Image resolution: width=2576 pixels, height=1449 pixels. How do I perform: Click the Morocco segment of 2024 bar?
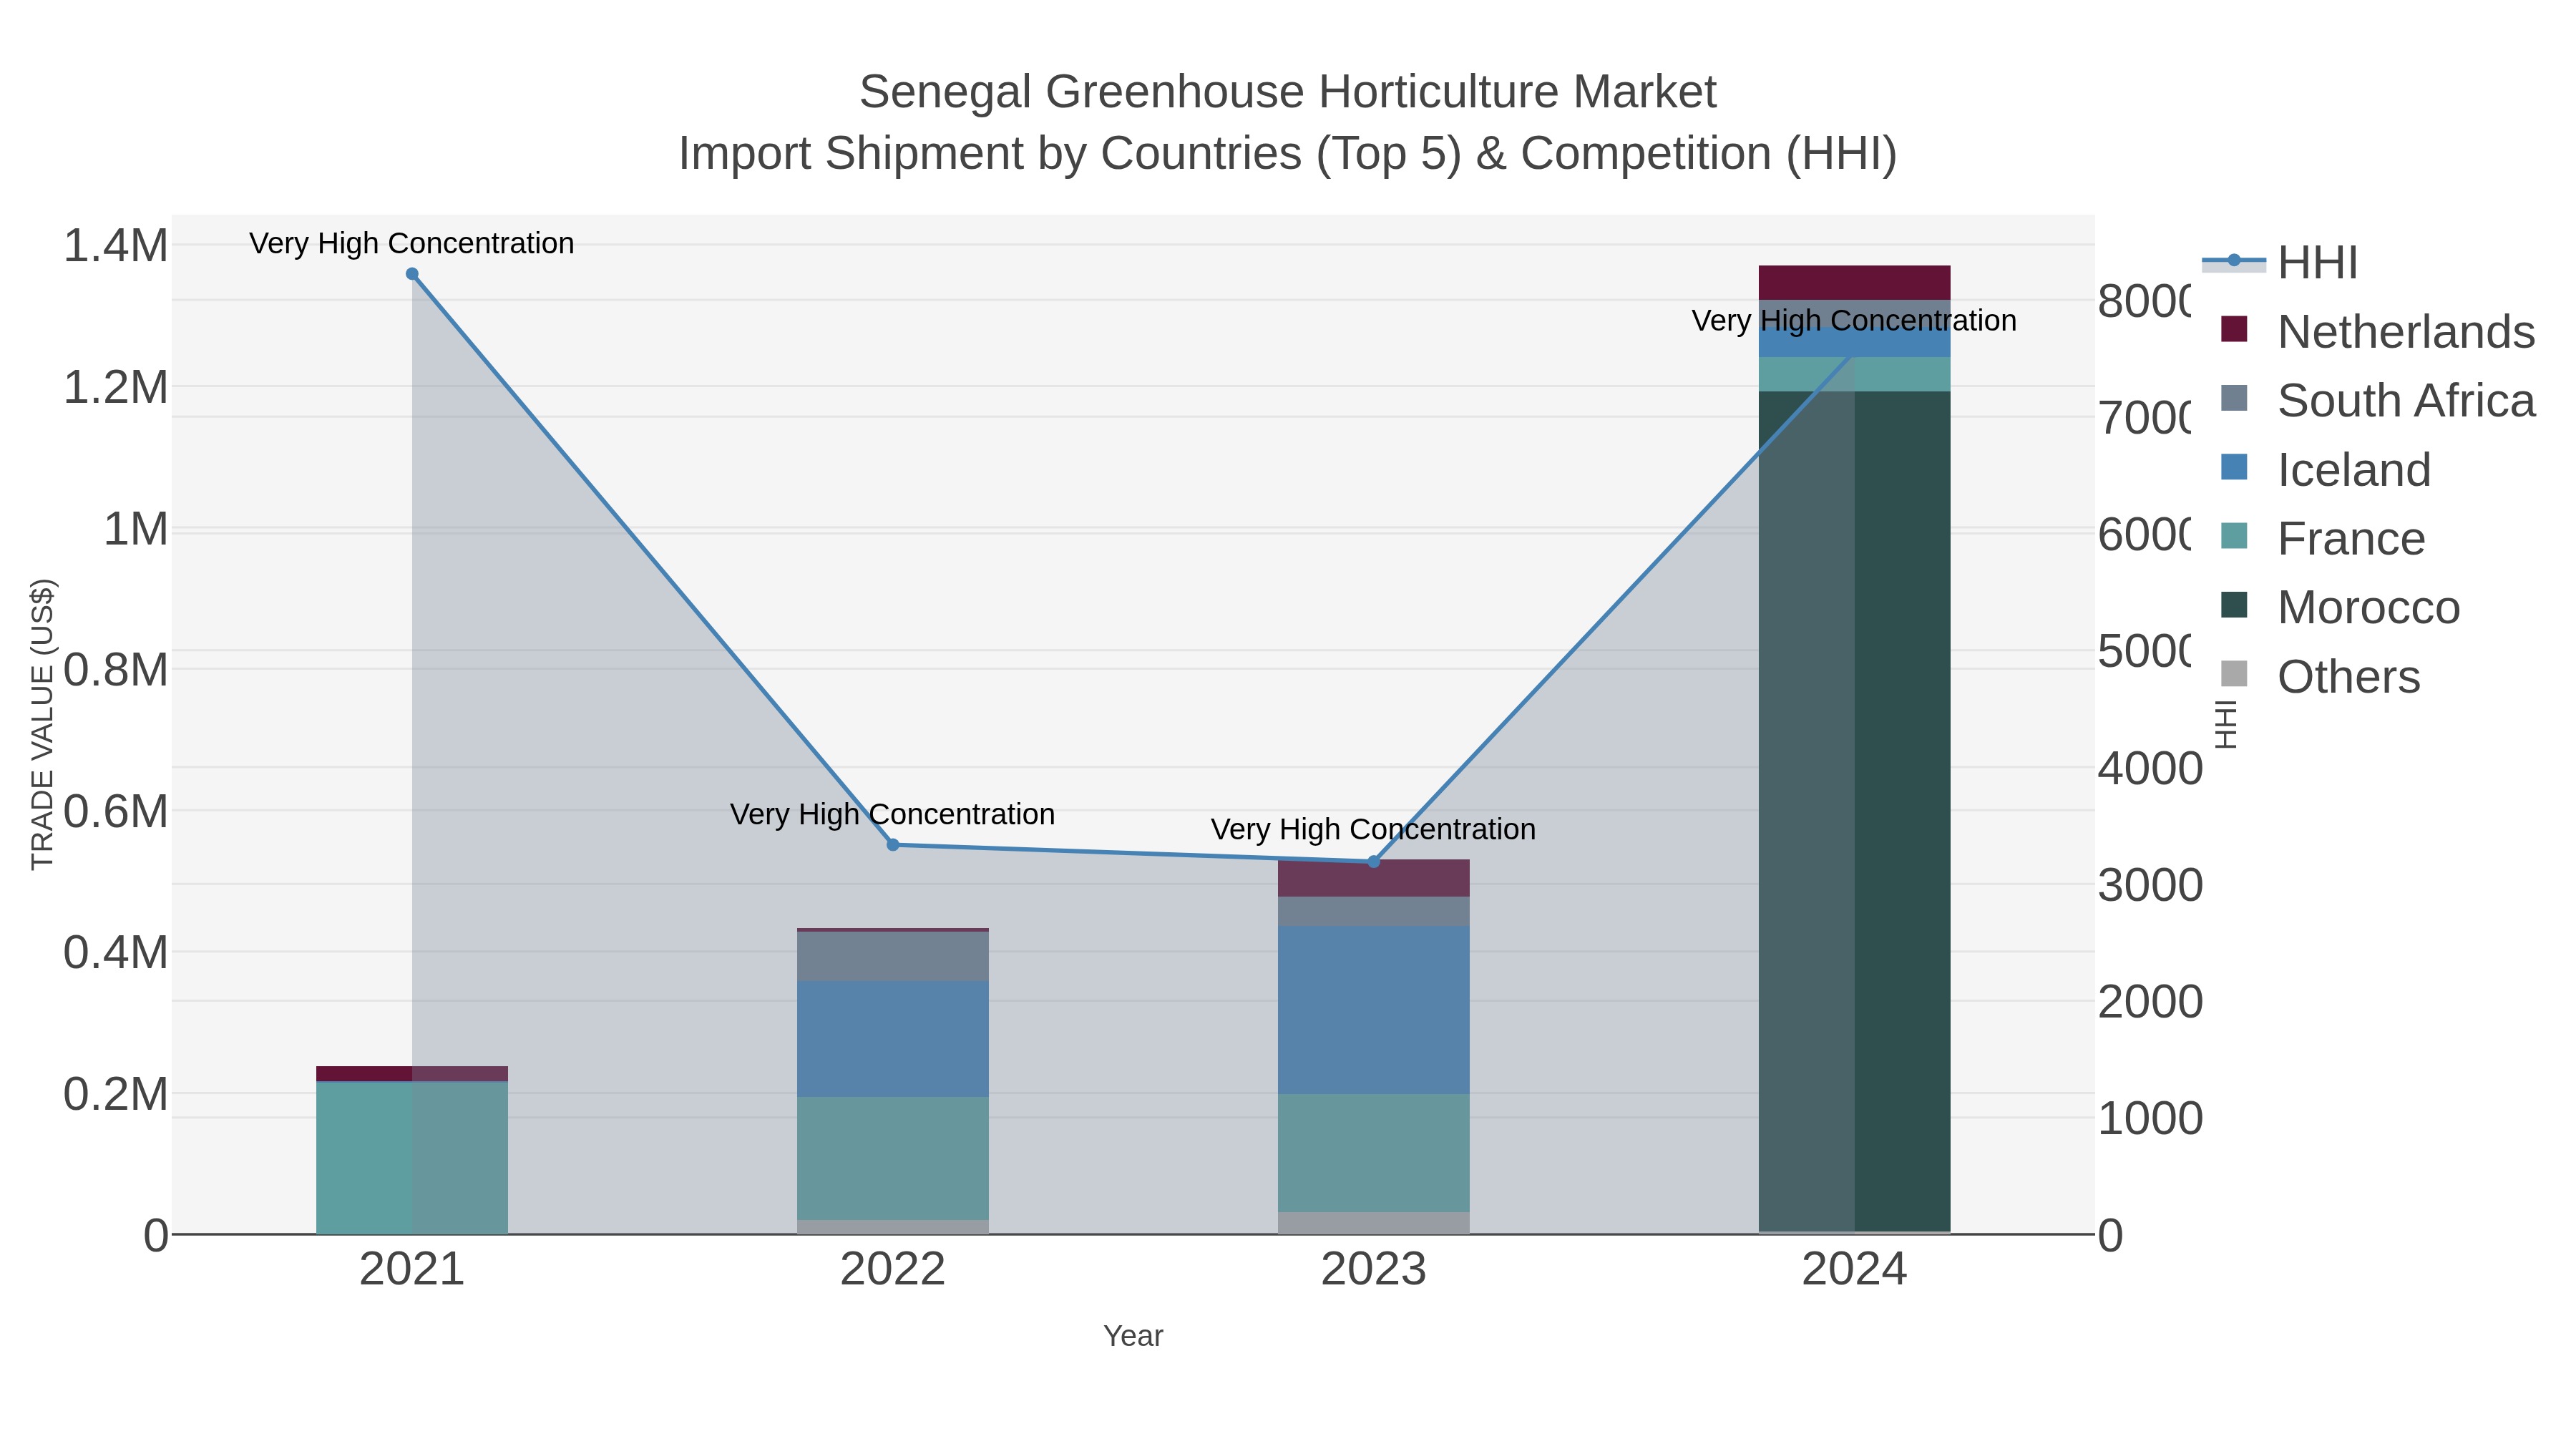point(1854,811)
